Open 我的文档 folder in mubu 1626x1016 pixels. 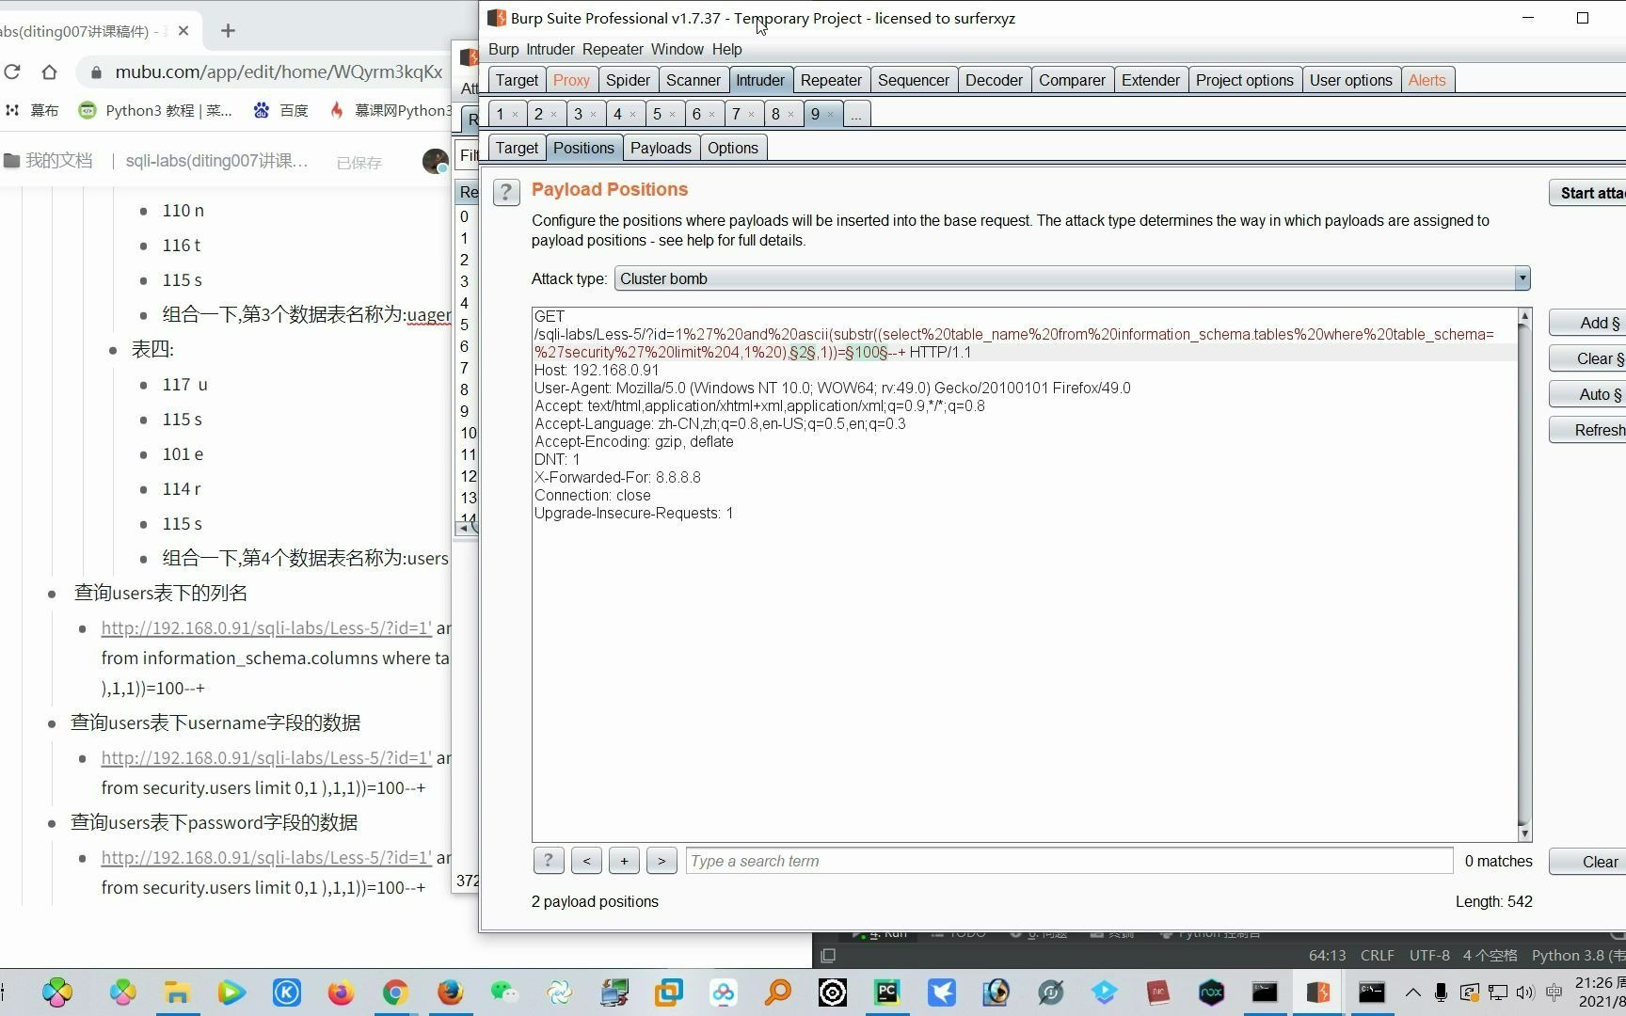[x=48, y=161]
